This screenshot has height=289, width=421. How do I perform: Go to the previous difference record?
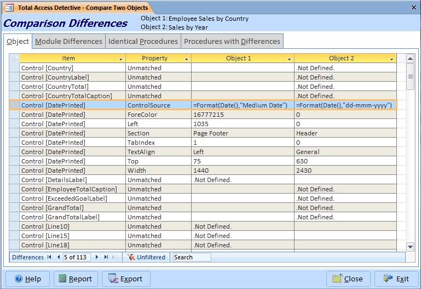(59, 257)
